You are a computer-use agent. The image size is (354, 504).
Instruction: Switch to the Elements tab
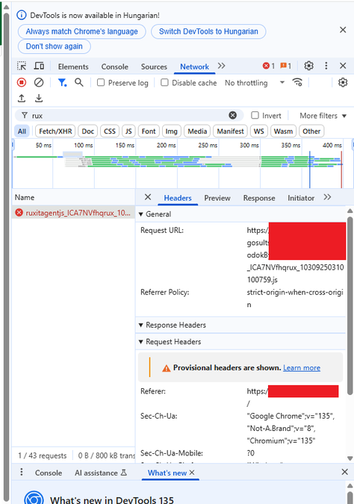coord(73,66)
